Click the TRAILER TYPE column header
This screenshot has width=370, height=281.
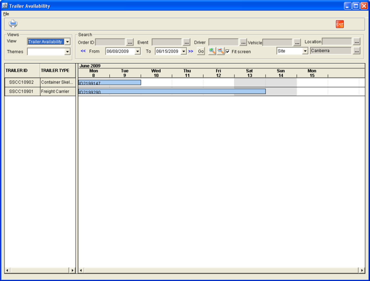(x=58, y=71)
